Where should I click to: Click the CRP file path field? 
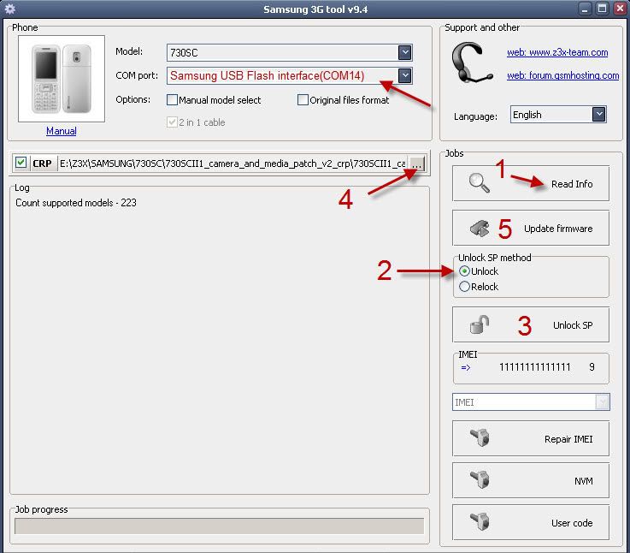pos(233,164)
